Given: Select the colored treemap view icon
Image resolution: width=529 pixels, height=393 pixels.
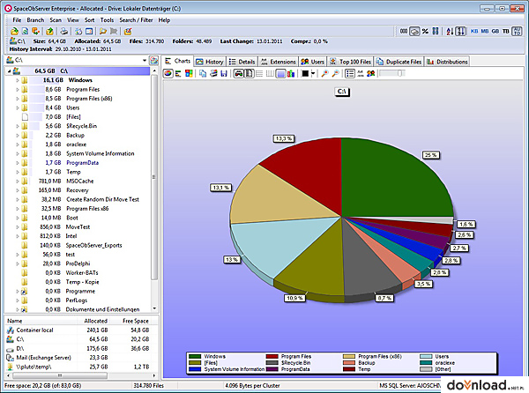Looking at the screenshot, I should [189, 73].
